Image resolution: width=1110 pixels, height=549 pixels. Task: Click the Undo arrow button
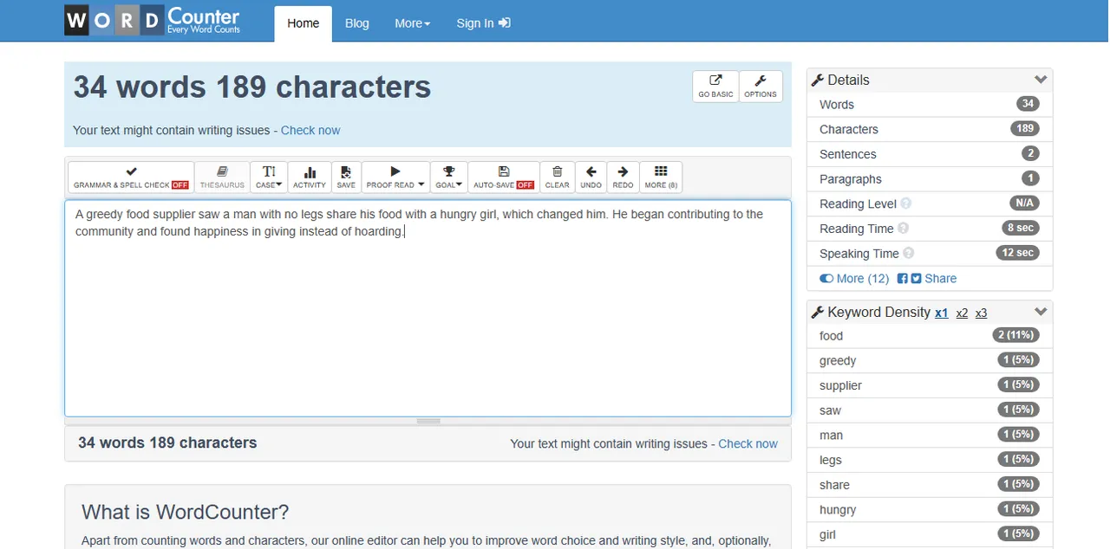591,177
